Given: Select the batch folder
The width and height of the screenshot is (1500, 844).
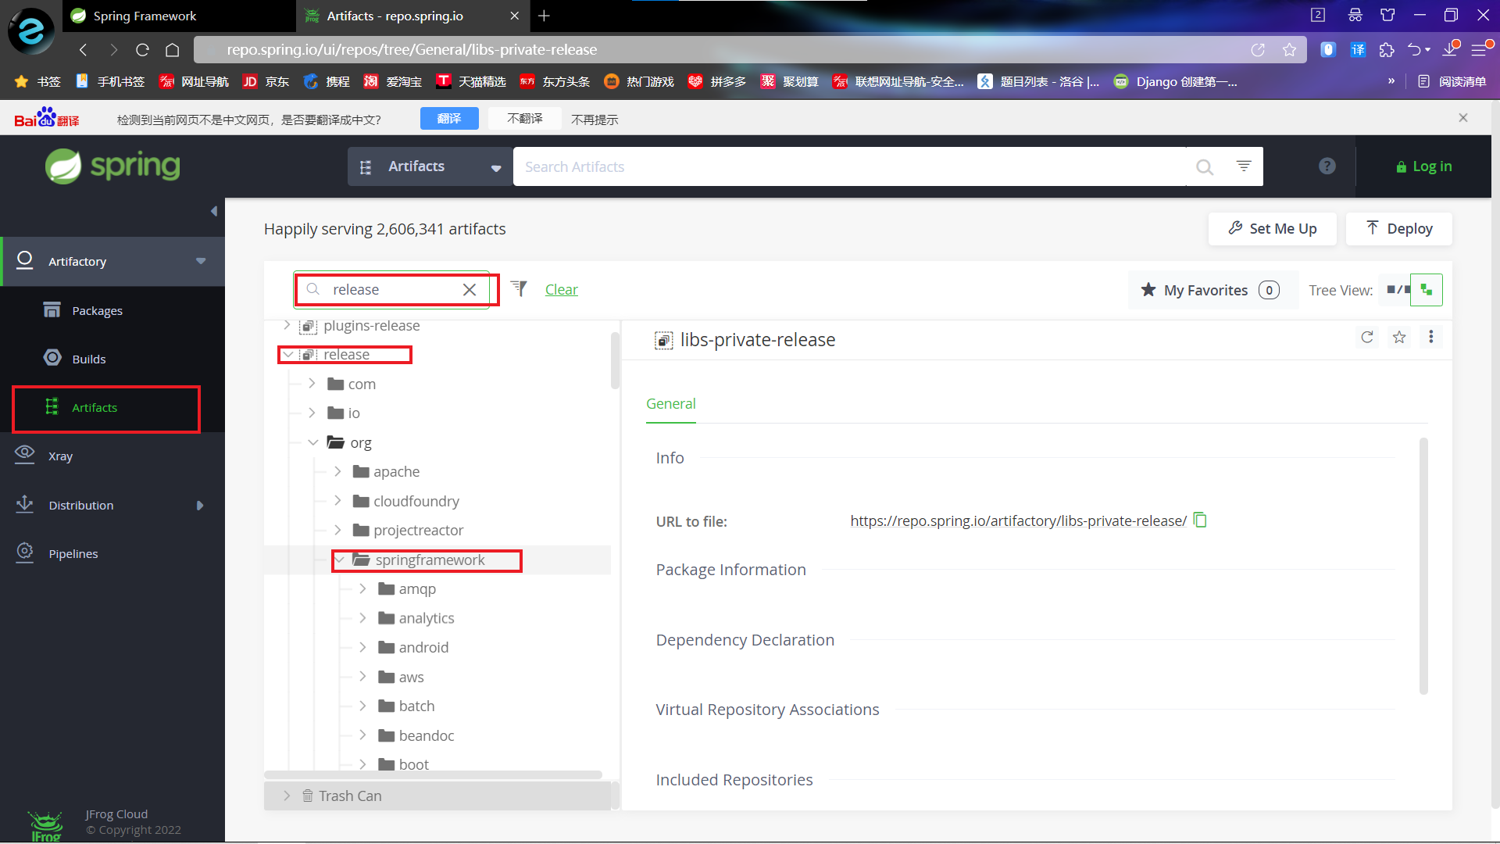Looking at the screenshot, I should pyautogui.click(x=416, y=706).
